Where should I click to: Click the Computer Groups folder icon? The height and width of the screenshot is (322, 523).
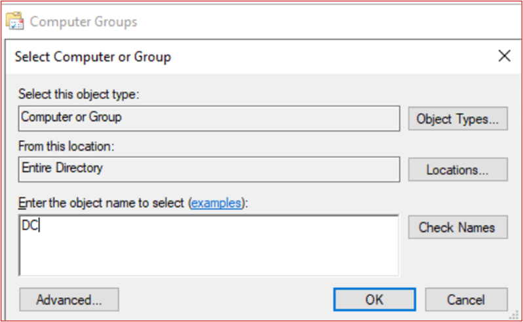[x=14, y=21]
